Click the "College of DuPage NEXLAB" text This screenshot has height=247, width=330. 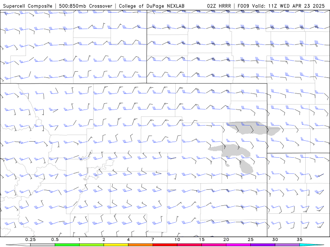coord(152,6)
